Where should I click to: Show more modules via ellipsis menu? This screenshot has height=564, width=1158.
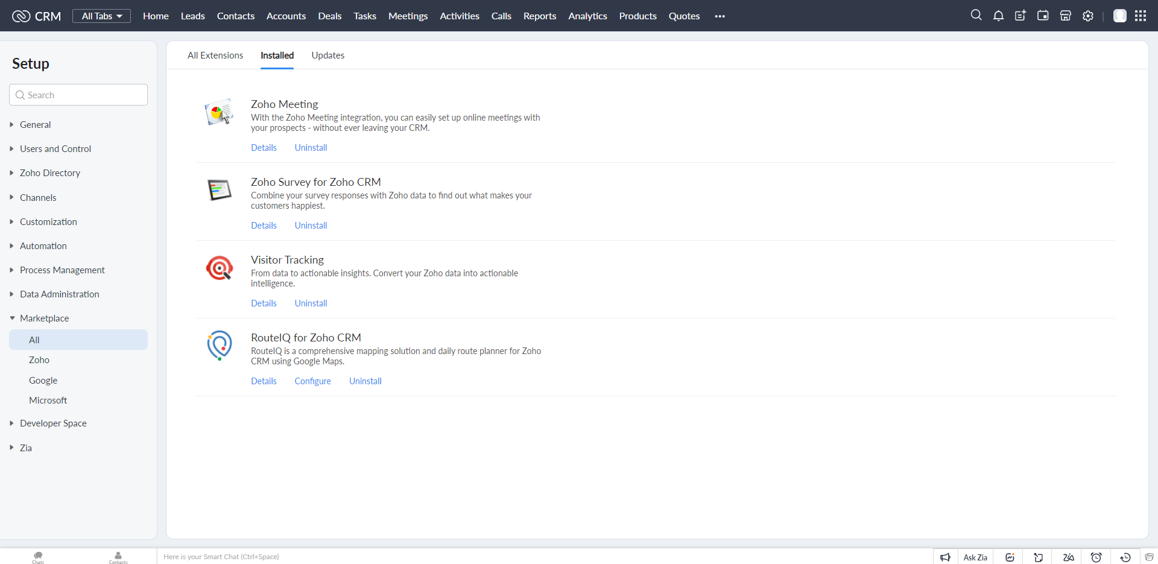[x=720, y=16]
